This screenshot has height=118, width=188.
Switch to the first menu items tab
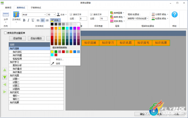(x=8, y=8)
